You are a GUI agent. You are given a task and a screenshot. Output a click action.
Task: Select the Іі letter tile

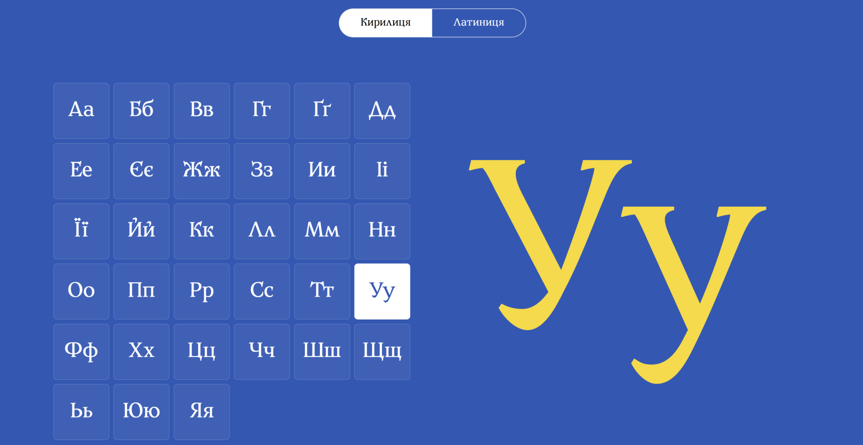(383, 171)
